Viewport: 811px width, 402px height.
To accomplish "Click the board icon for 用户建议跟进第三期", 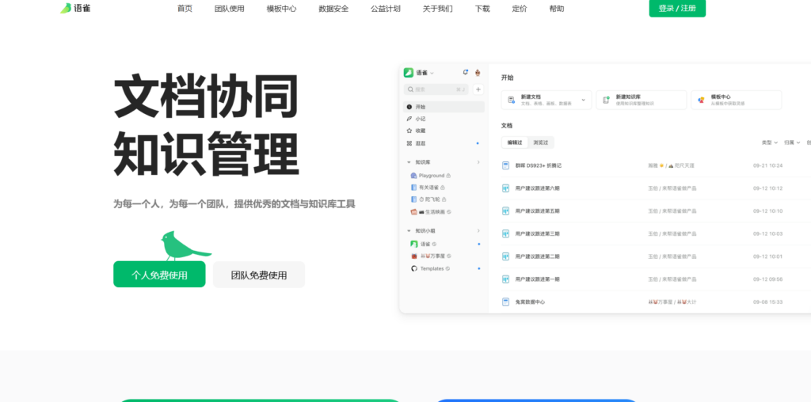I will tap(506, 233).
